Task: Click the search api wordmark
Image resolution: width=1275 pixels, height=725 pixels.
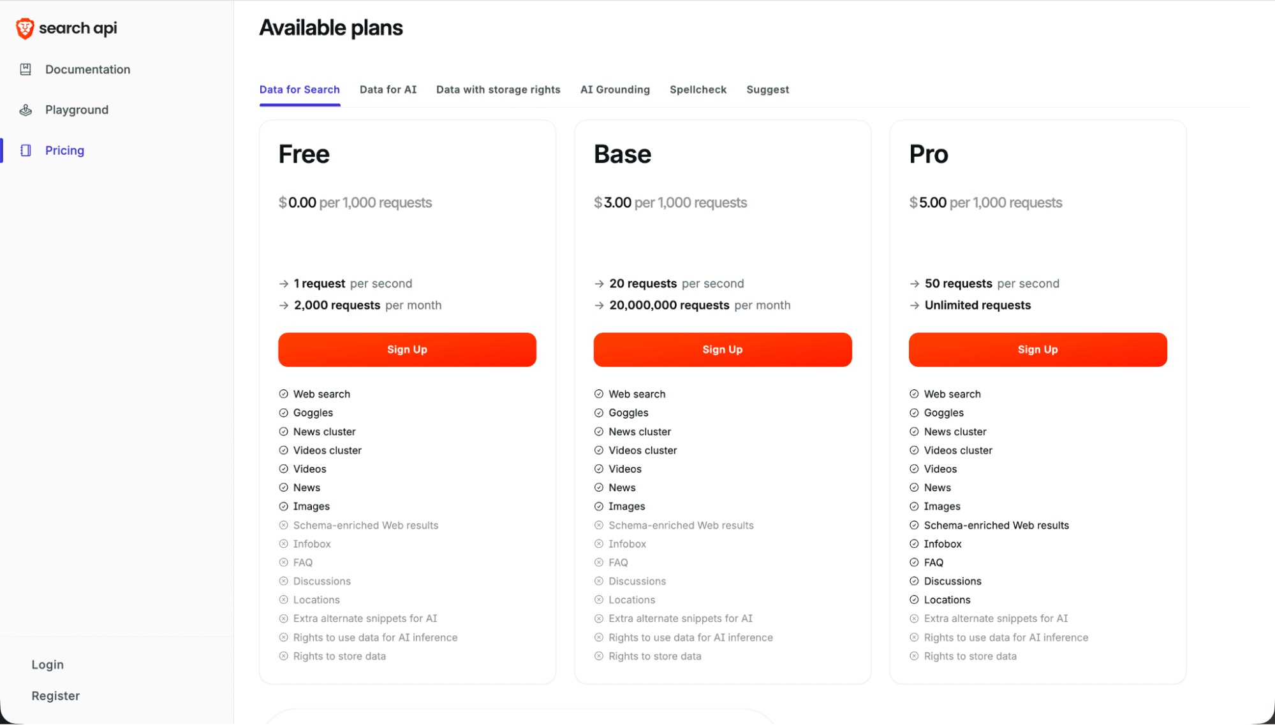Action: pos(78,28)
